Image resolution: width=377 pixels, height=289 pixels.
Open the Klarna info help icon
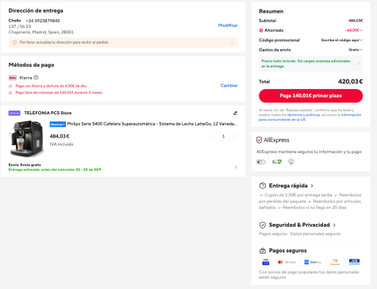[36, 78]
